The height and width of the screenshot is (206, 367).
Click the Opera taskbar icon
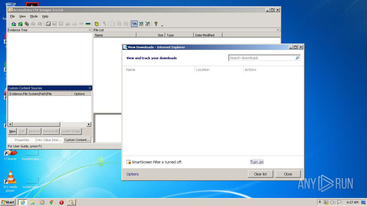61,202
